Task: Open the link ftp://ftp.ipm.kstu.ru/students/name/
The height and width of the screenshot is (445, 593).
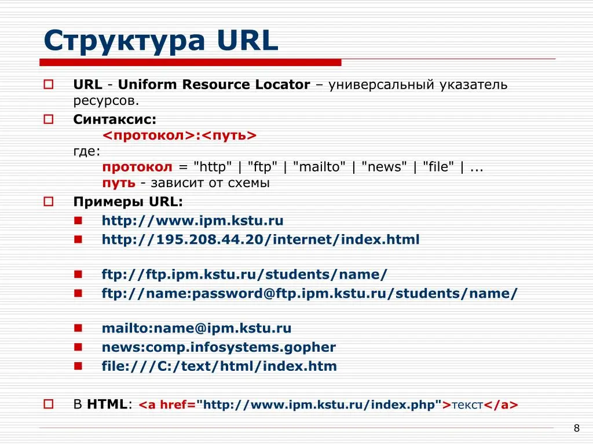Action: click(x=245, y=274)
